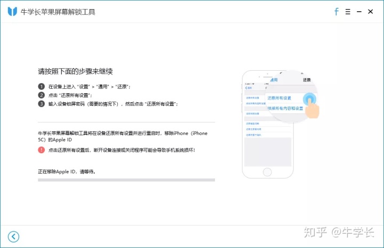Click the iPhone illustration image
Screen dimensions: 384x248
click(281, 124)
